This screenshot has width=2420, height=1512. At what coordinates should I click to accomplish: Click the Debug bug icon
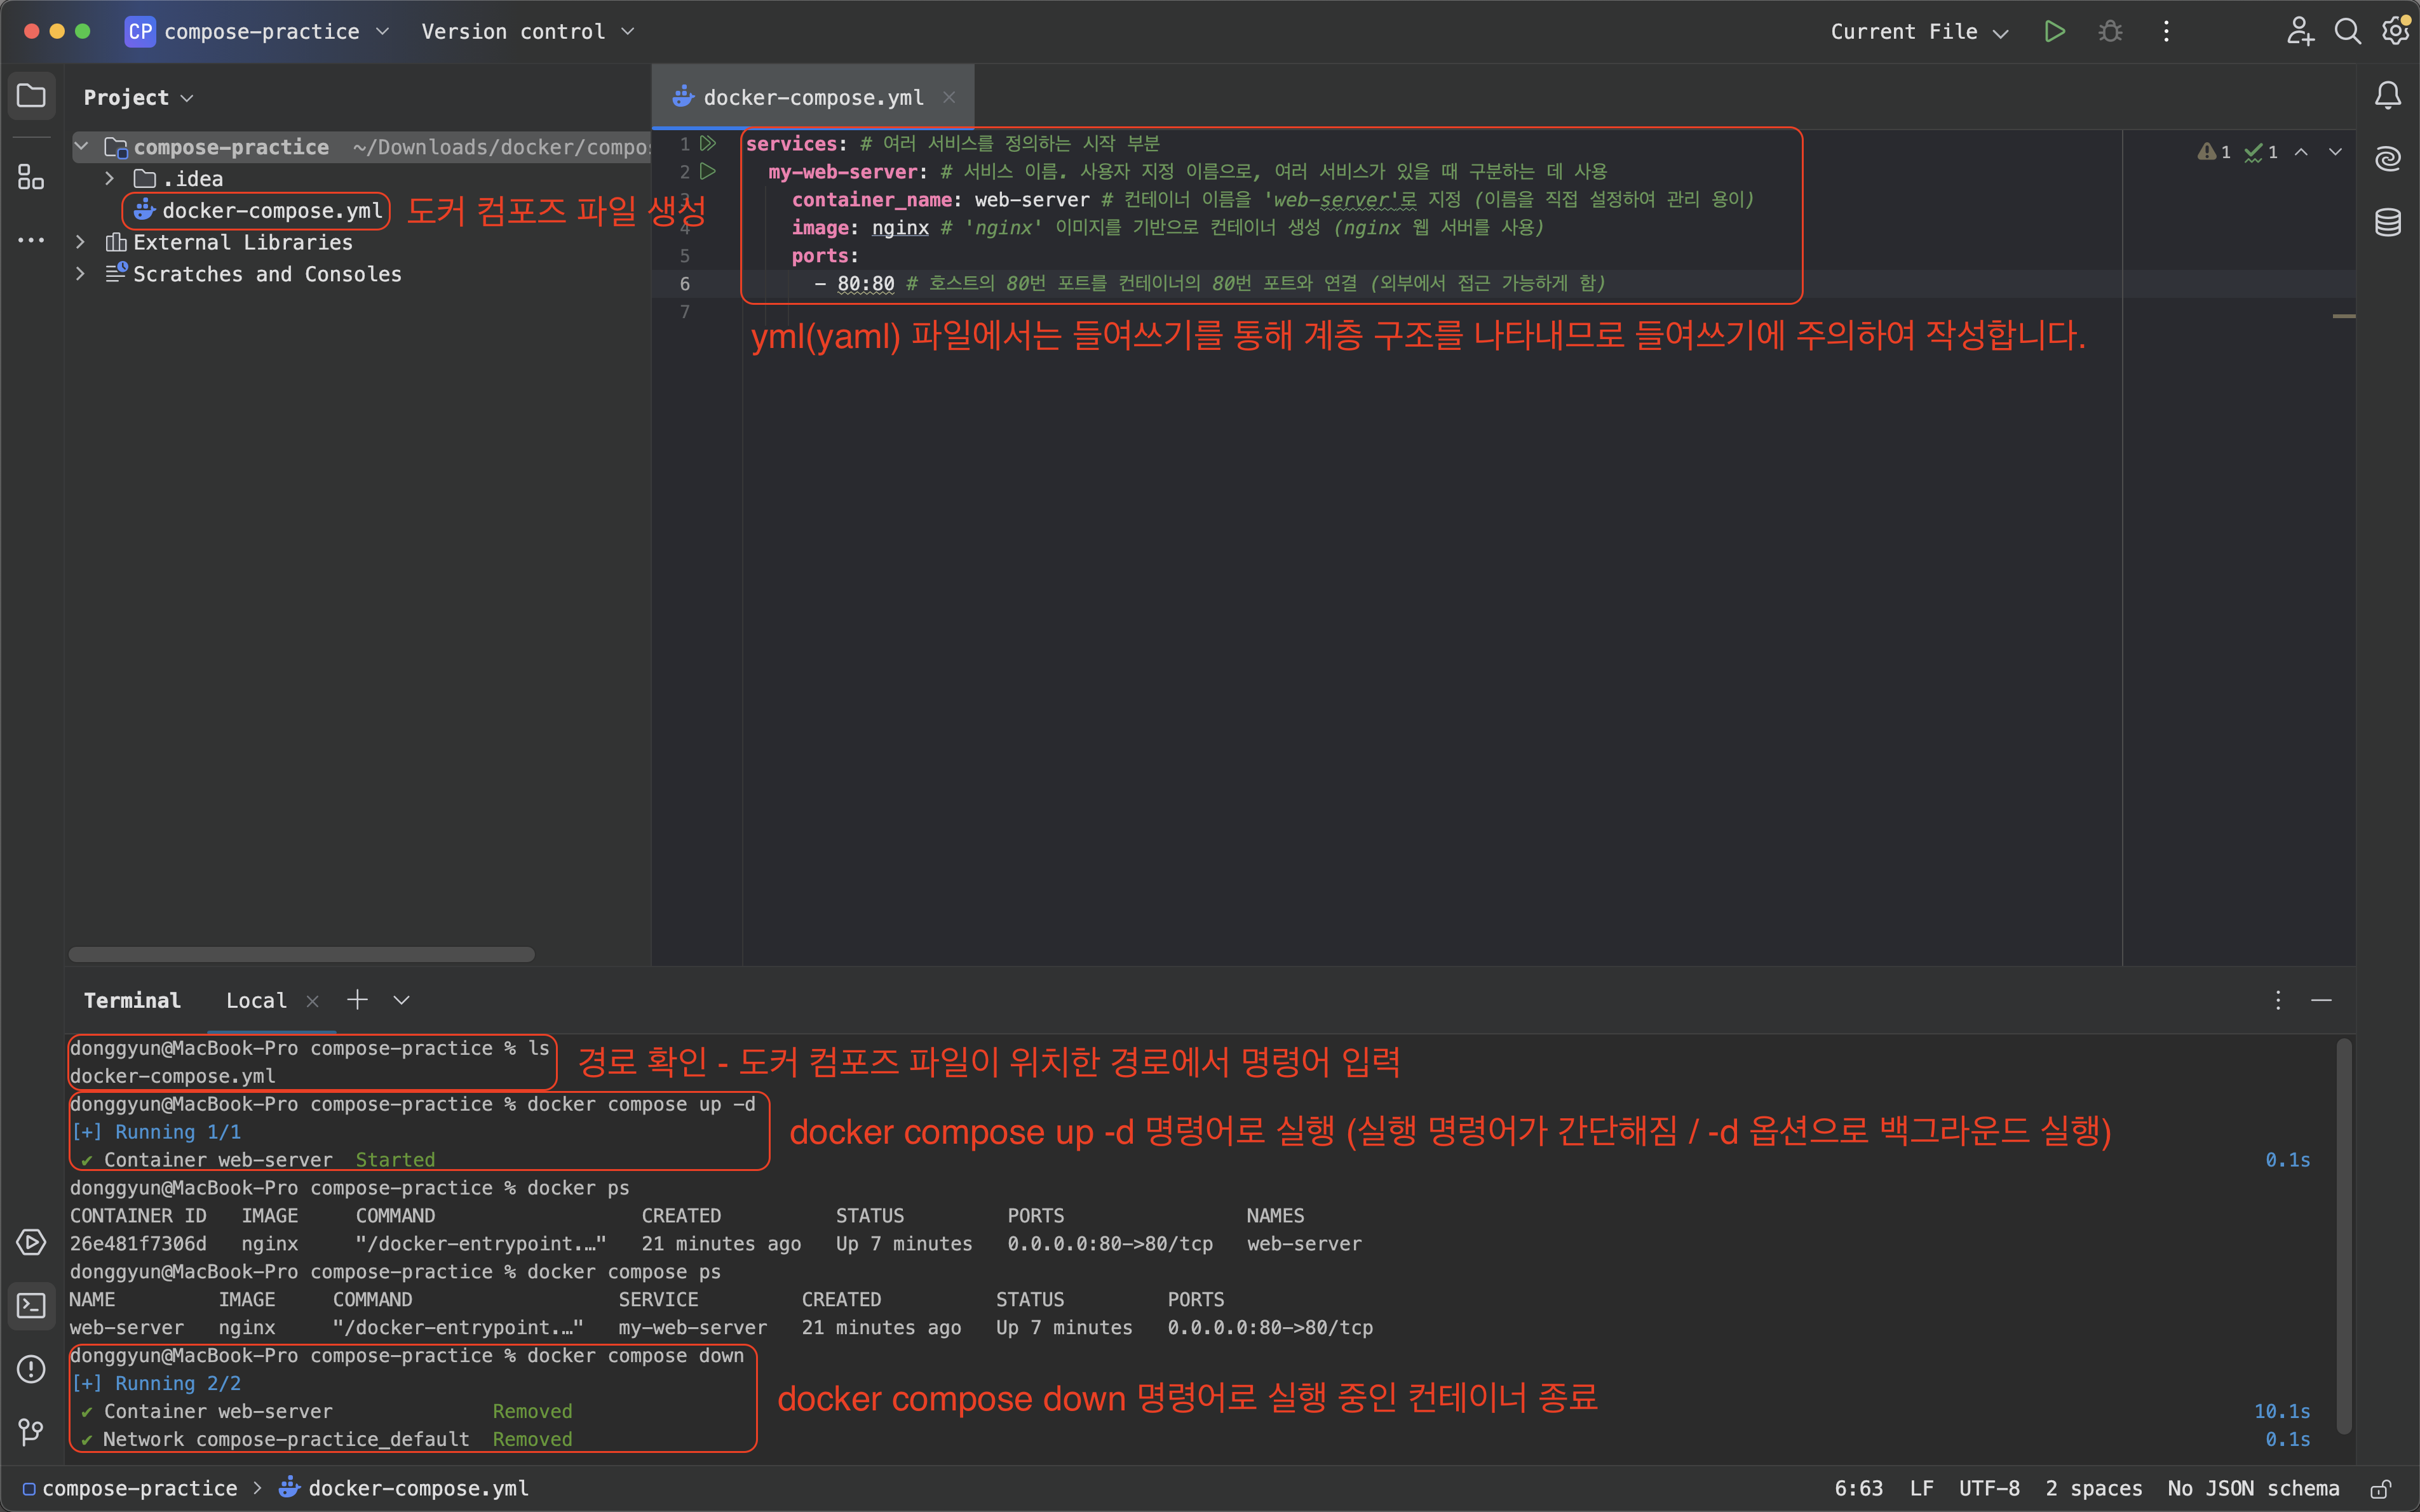tap(2110, 32)
